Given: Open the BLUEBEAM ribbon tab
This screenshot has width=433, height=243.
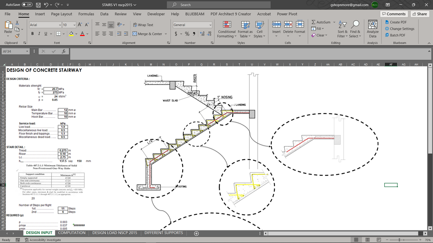Looking at the screenshot, I should 194,14.
